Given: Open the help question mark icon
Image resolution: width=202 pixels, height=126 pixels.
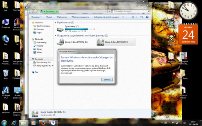Looking at the screenshot, I should pos(147,17).
